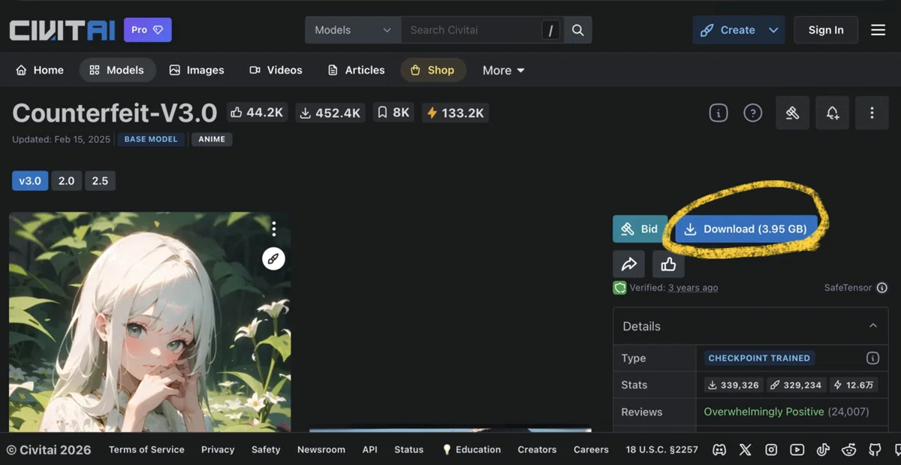Click the 452.4K downloads badge

pyautogui.click(x=331, y=113)
